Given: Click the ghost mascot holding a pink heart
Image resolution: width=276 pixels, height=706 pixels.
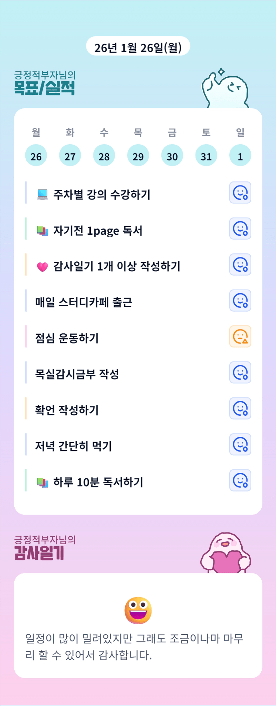Looking at the screenshot, I should (x=226, y=553).
